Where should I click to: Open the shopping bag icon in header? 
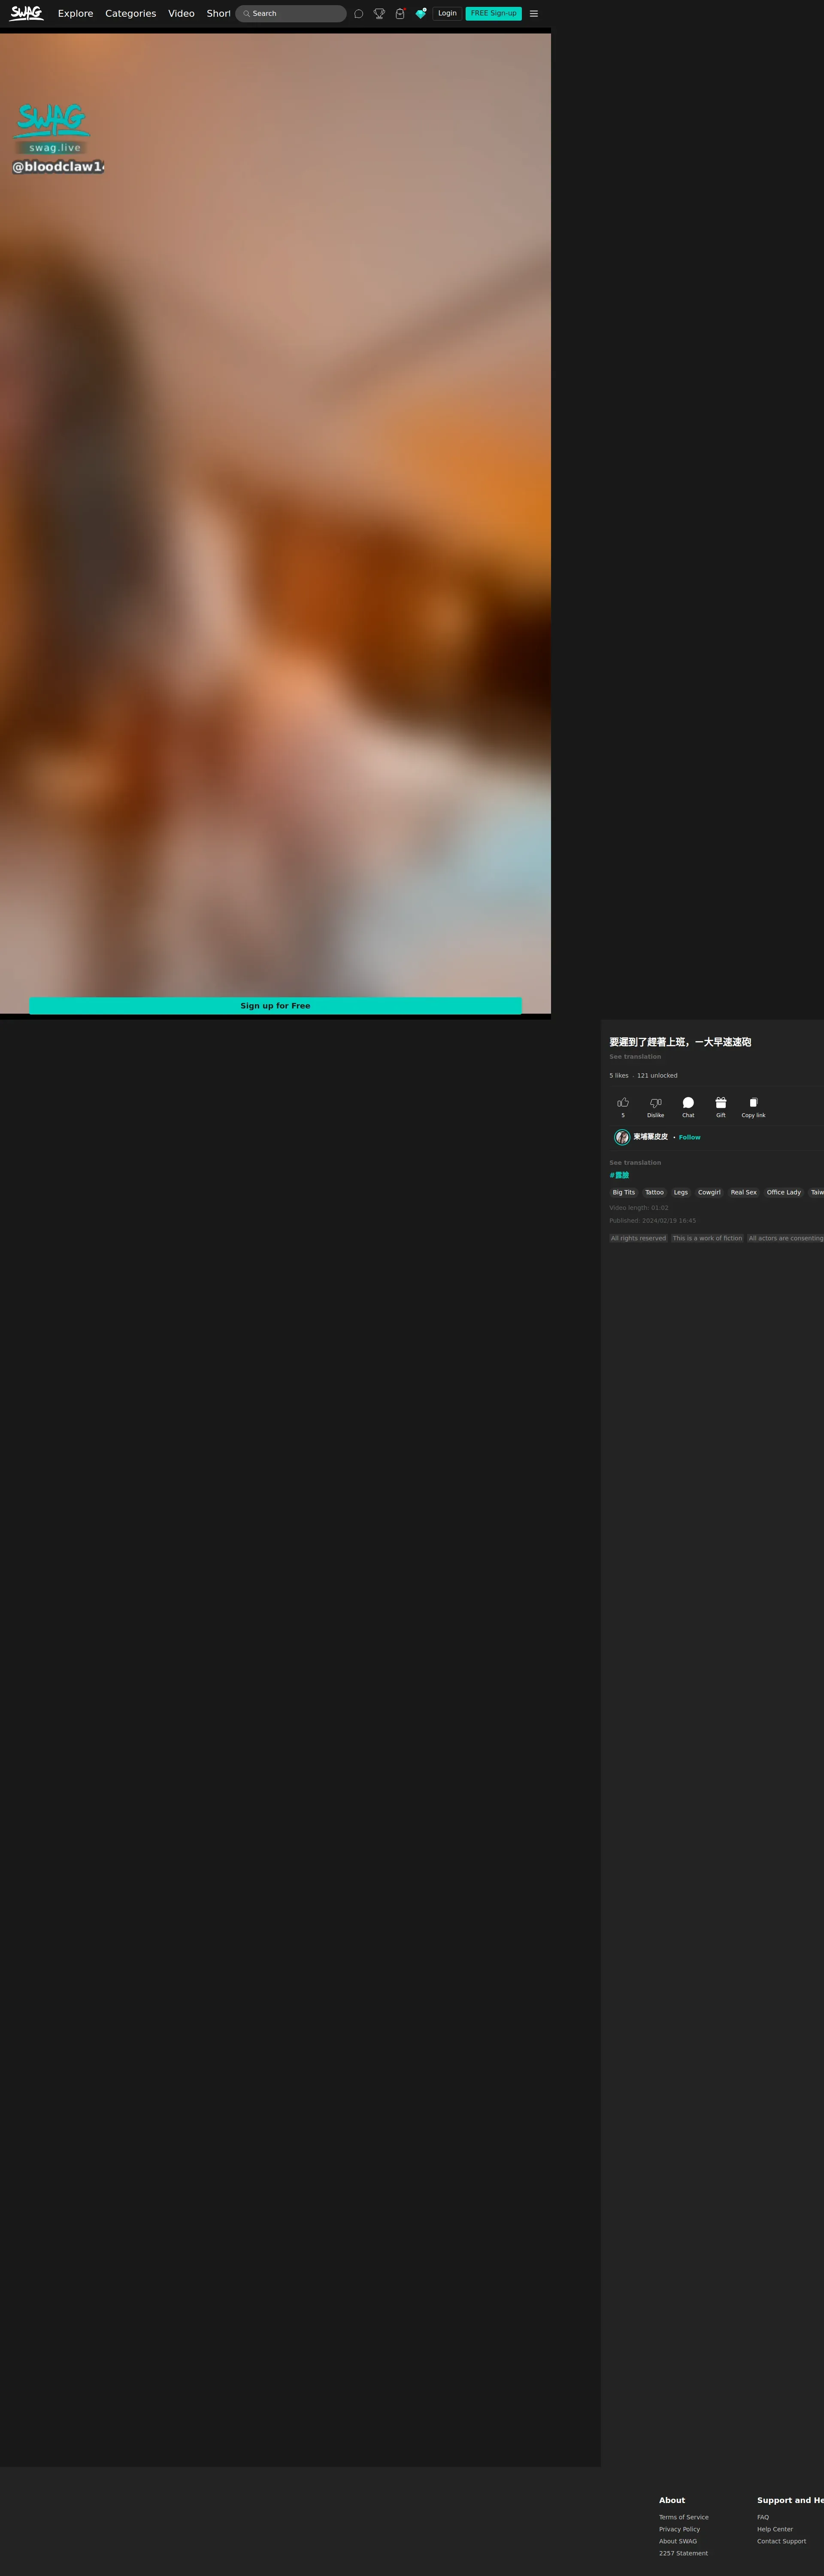pos(400,14)
